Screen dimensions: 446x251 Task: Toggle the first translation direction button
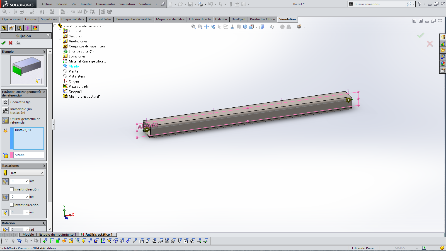click(x=5, y=181)
